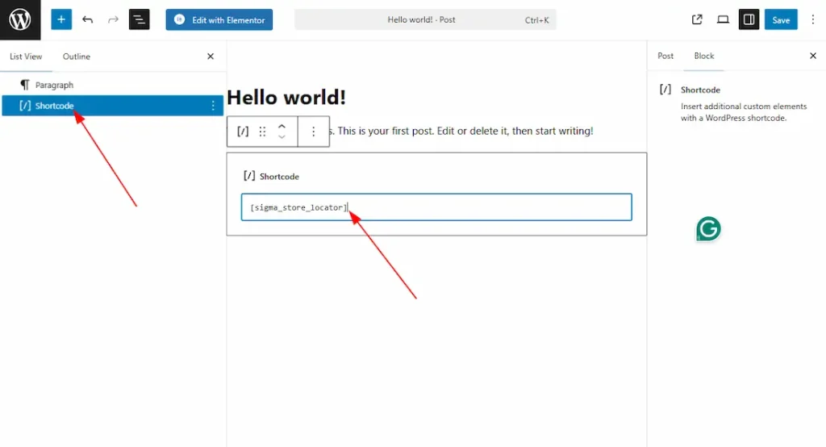Click the Hello world! post title

286,97
